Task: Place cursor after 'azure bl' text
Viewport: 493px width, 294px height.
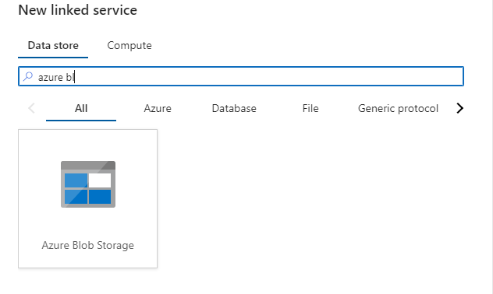Action: (x=75, y=77)
